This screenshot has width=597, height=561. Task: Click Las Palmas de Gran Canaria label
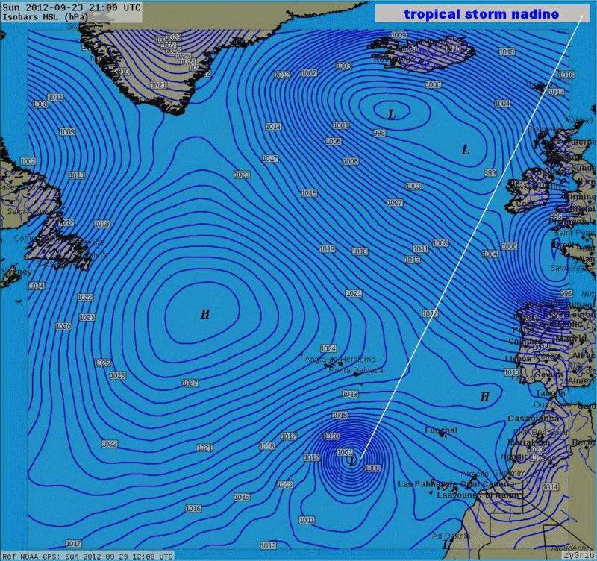[x=445, y=484]
